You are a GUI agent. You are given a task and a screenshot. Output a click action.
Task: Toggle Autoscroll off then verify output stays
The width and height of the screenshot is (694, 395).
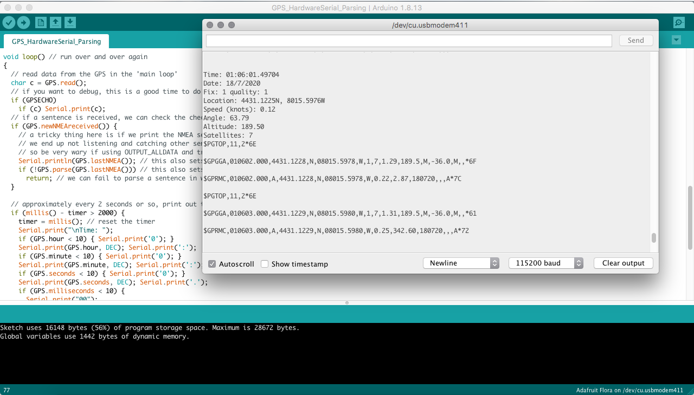pos(212,263)
